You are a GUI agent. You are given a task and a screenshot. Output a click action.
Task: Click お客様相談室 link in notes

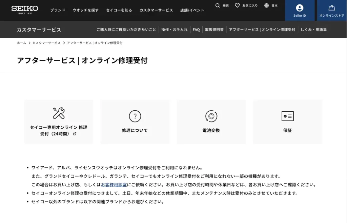coord(114,185)
